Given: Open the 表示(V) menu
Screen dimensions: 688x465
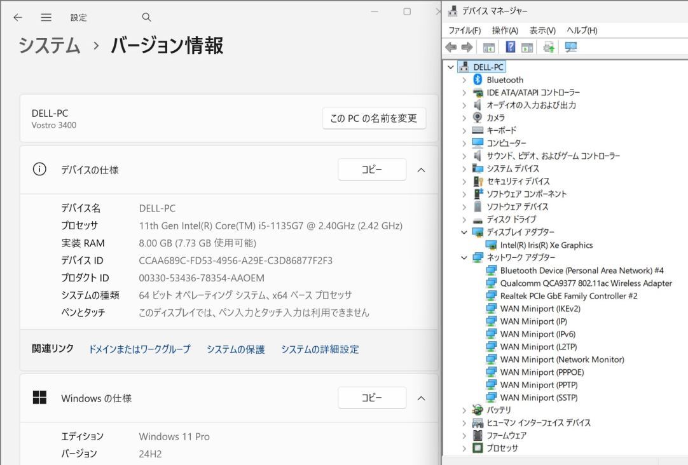Looking at the screenshot, I should pyautogui.click(x=542, y=30).
